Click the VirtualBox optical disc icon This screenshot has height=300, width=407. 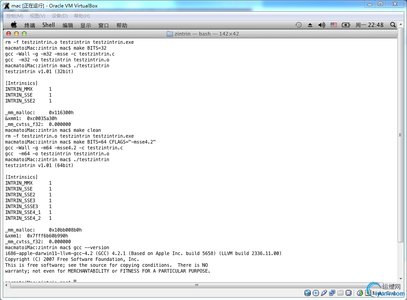click(x=316, y=293)
